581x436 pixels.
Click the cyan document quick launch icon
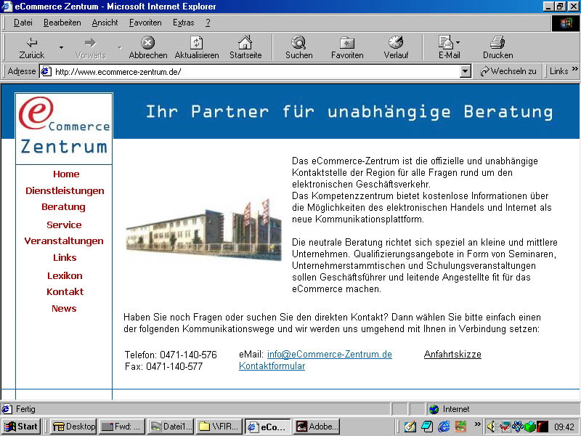(427, 427)
